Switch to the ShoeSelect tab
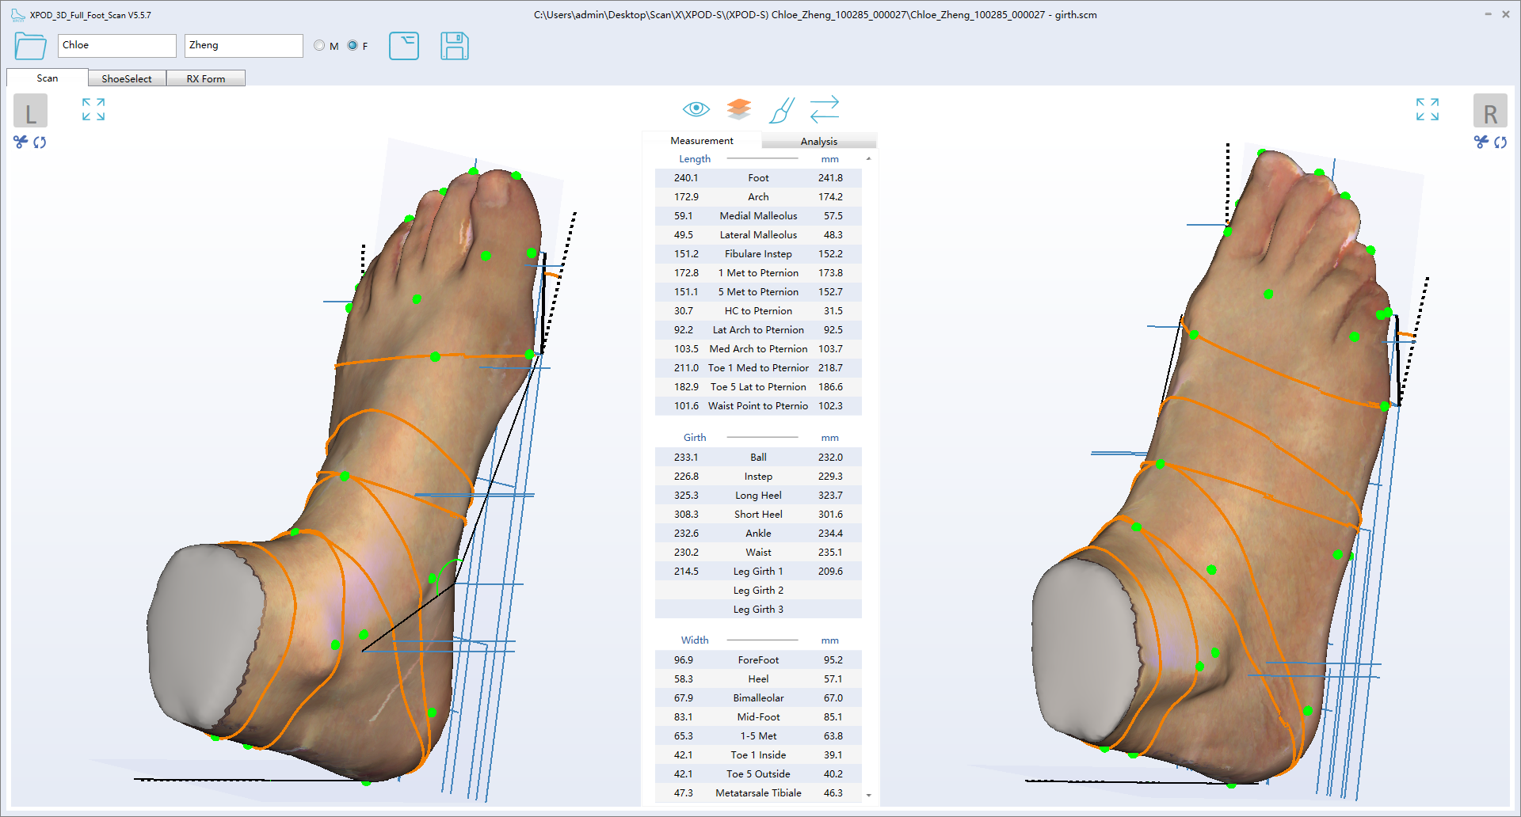Viewport: 1521px width, 817px height. (127, 78)
